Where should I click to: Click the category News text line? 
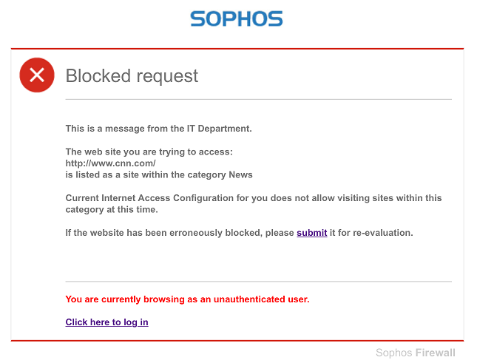(x=159, y=175)
